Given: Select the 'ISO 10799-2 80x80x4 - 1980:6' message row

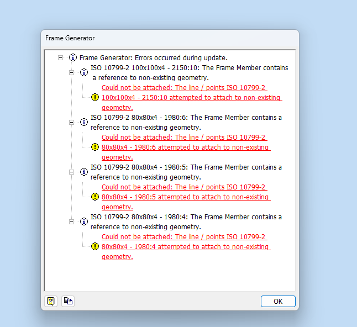Looking at the screenshot, I should coord(186,123).
